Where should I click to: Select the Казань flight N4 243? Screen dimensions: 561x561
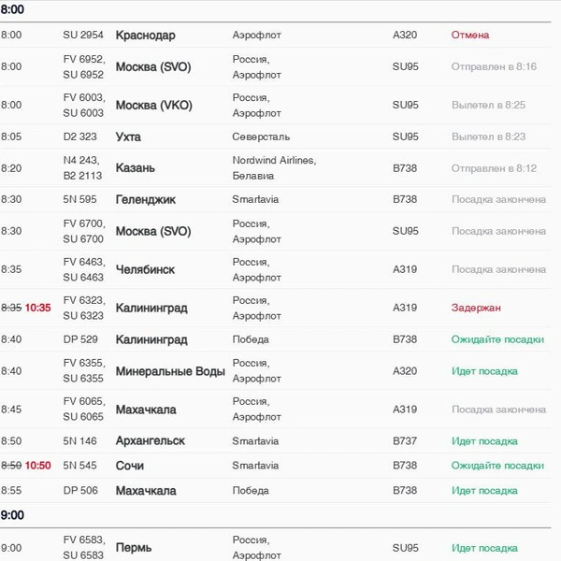point(275,168)
